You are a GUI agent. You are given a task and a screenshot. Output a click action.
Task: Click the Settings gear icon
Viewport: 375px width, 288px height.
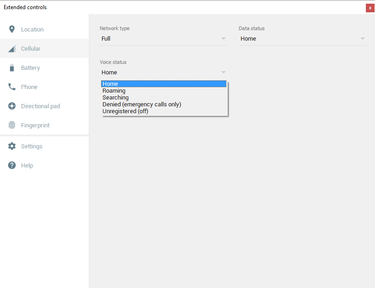[12, 146]
